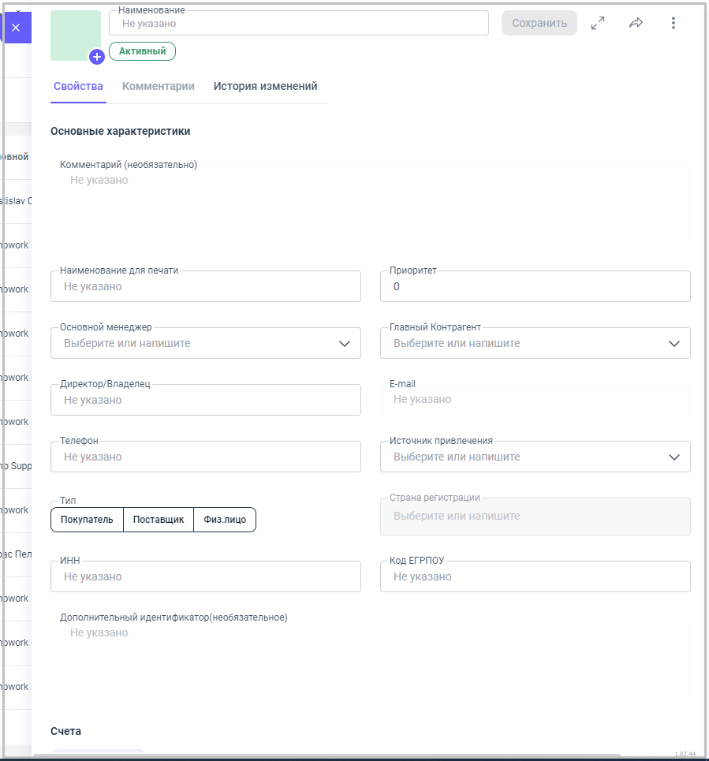The image size is (709, 761).
Task: Close the side panel with X button
Action: pos(16,28)
